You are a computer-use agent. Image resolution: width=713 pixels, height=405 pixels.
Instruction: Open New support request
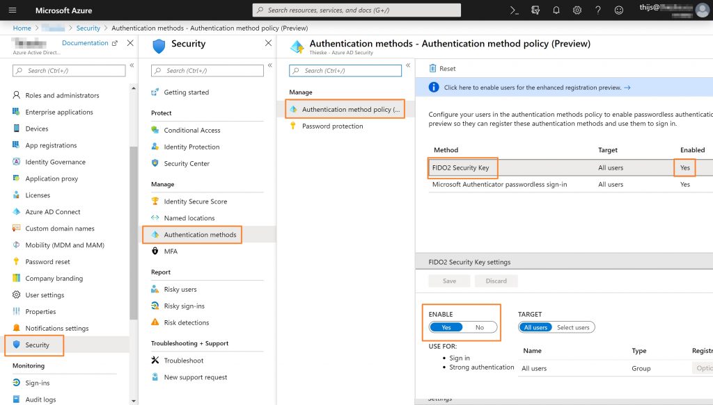click(x=196, y=377)
